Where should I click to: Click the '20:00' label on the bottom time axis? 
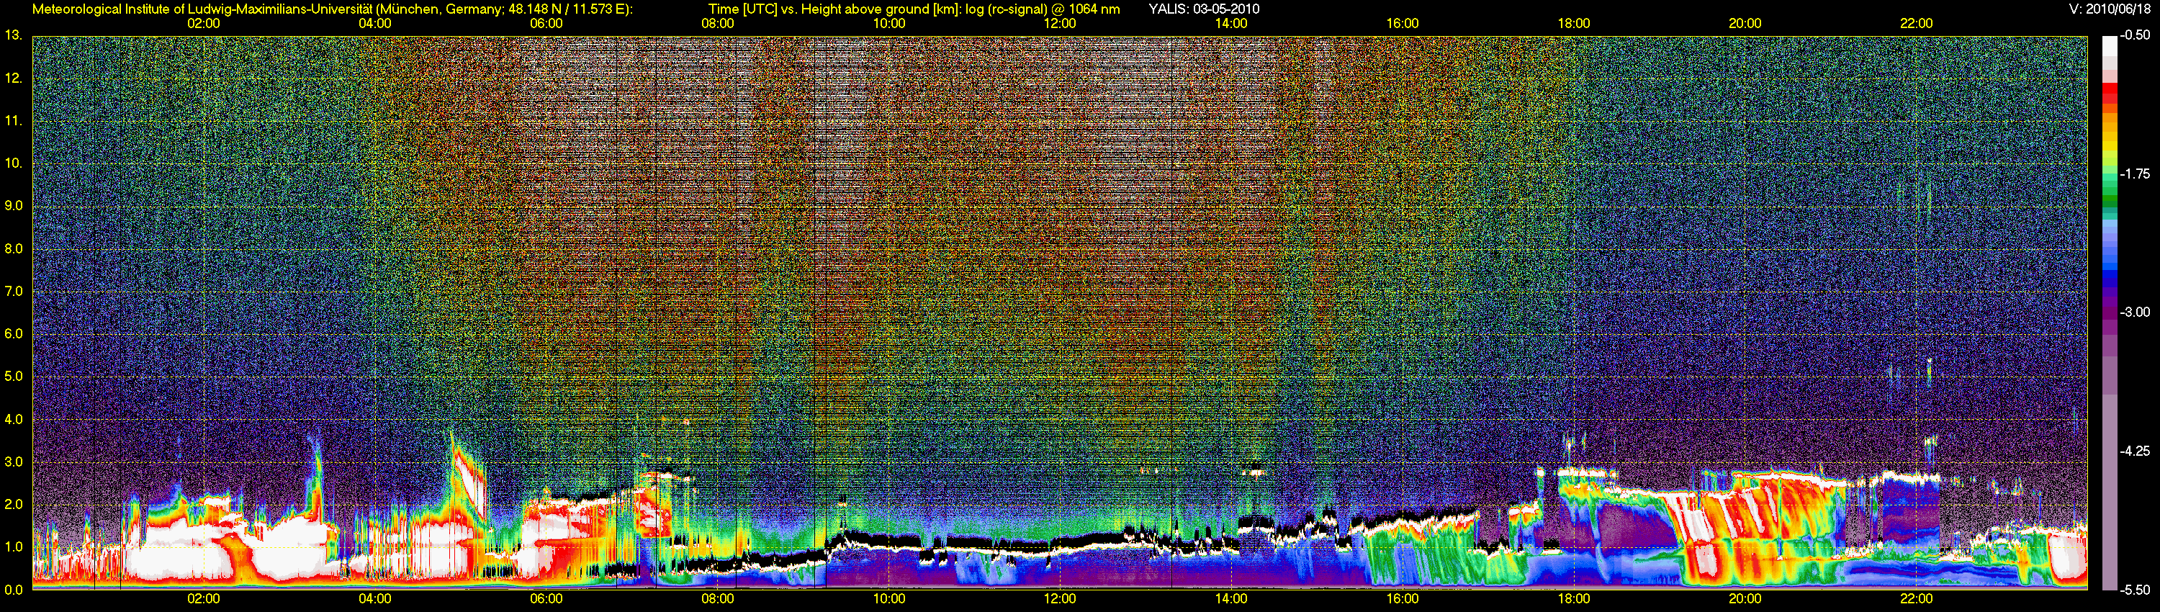coord(1745,598)
